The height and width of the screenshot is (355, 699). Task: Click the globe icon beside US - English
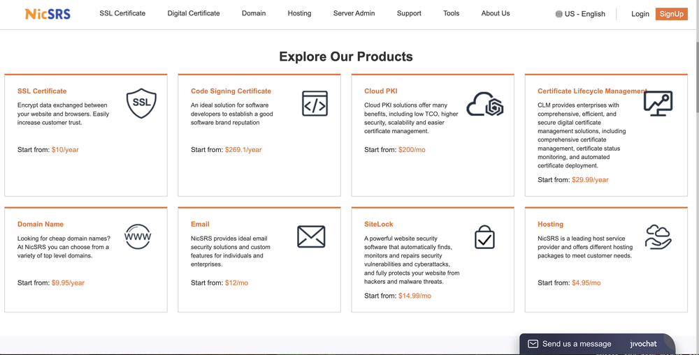pyautogui.click(x=559, y=14)
